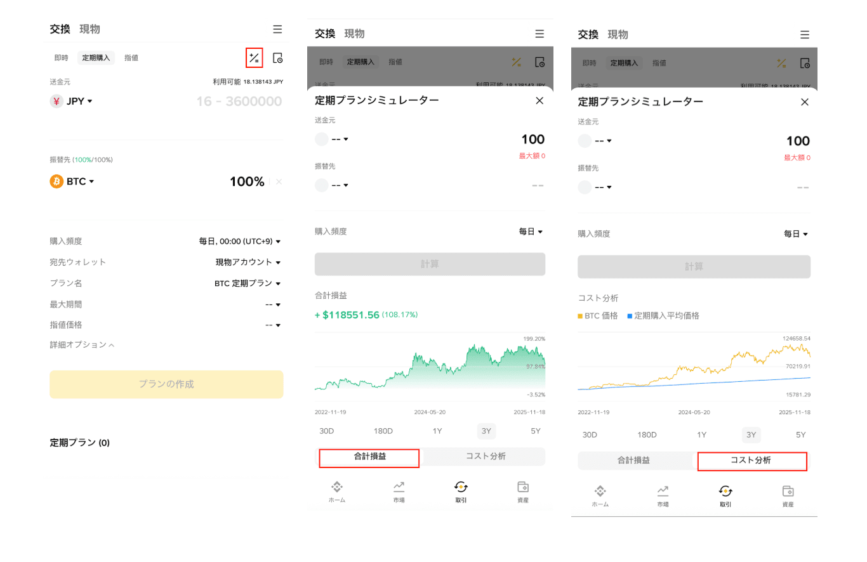Click amount 100 field in right simulator
Viewport: 867px width, 562px height.
(x=798, y=141)
